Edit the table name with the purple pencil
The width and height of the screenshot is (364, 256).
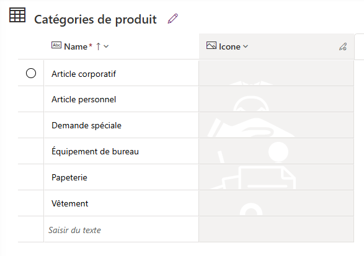click(173, 19)
